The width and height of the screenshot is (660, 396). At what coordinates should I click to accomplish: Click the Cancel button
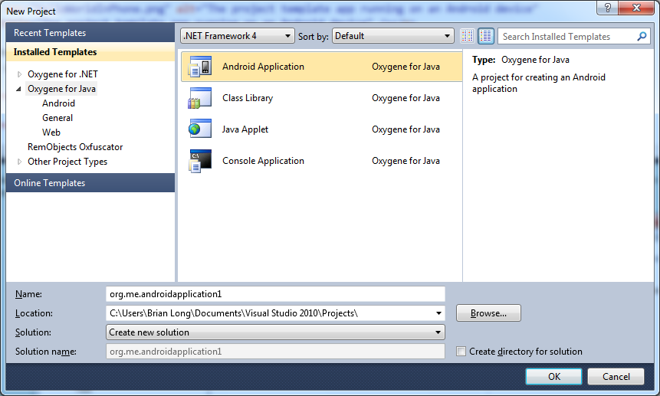(x=616, y=377)
